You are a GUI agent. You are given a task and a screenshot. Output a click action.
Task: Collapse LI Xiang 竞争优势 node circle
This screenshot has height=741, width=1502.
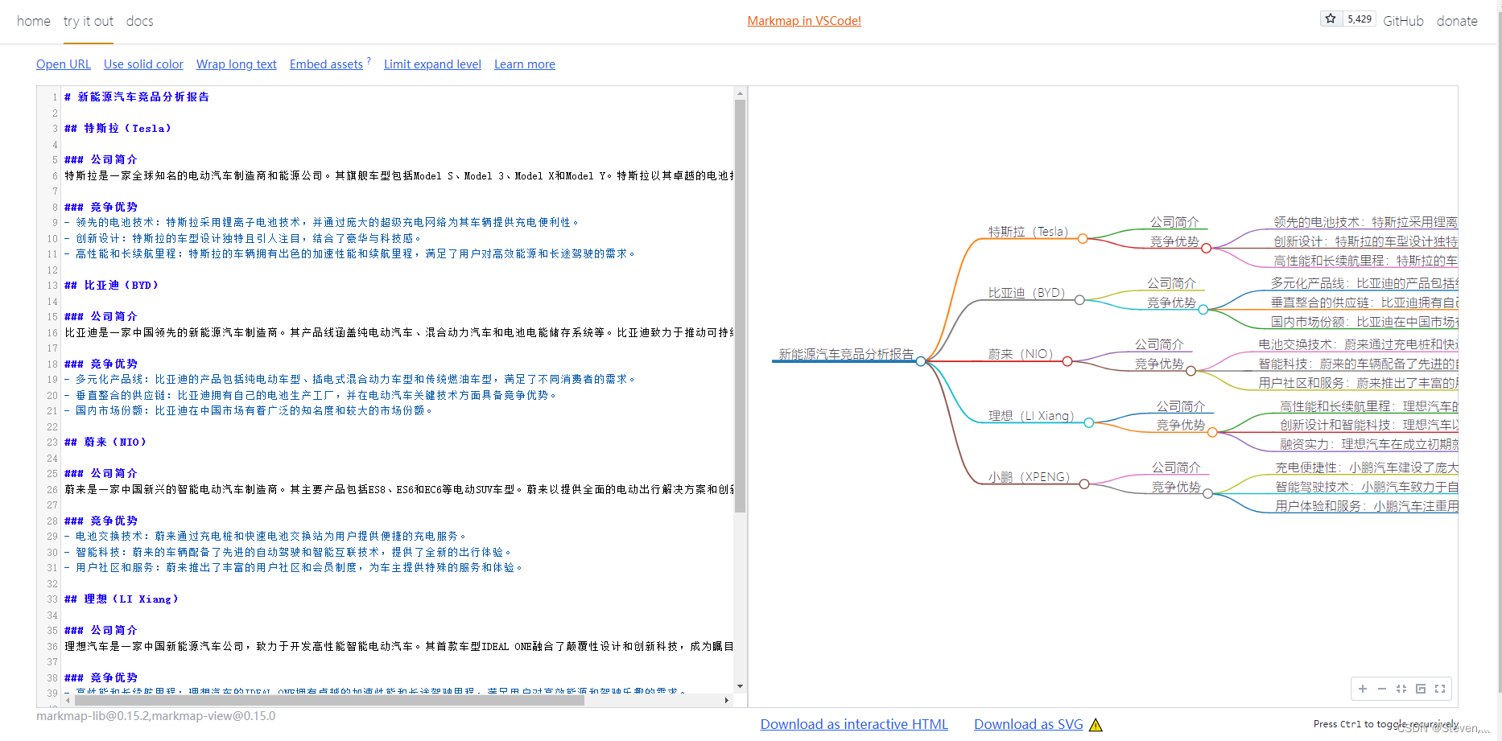click(x=1212, y=432)
